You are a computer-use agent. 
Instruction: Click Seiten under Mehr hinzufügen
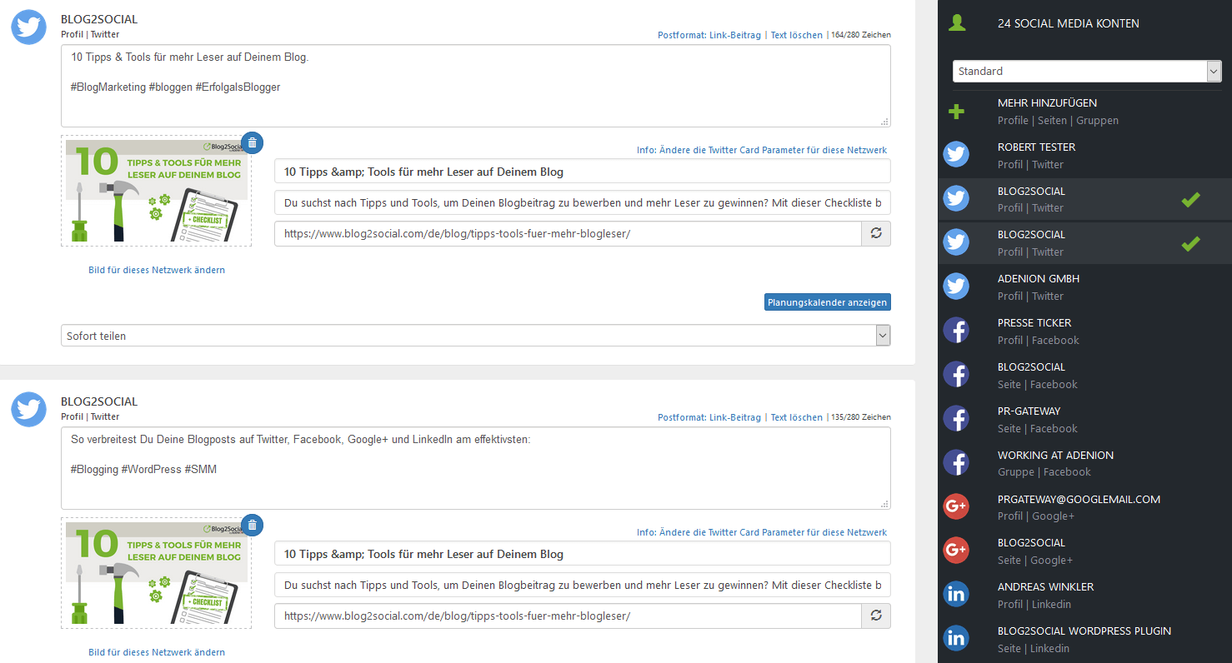pos(1052,121)
